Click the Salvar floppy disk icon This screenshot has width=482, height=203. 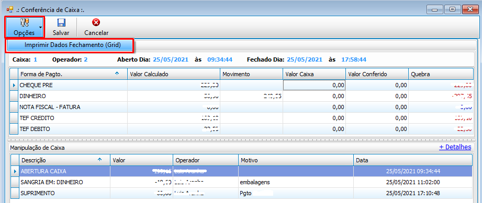61,22
